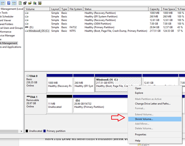Select the EFI System Partition volume icon

pos(27,17)
